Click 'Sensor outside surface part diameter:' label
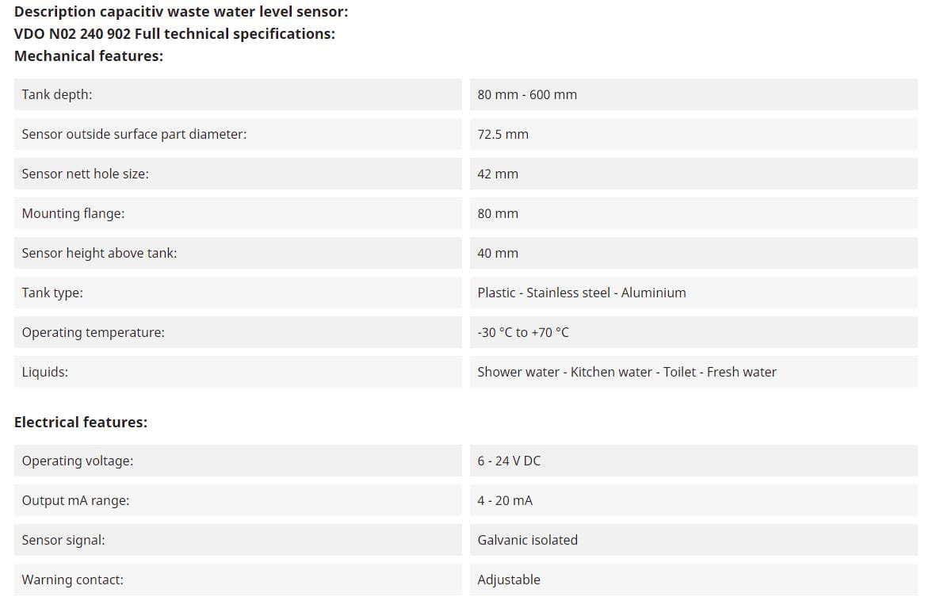The image size is (940, 616). point(134,134)
